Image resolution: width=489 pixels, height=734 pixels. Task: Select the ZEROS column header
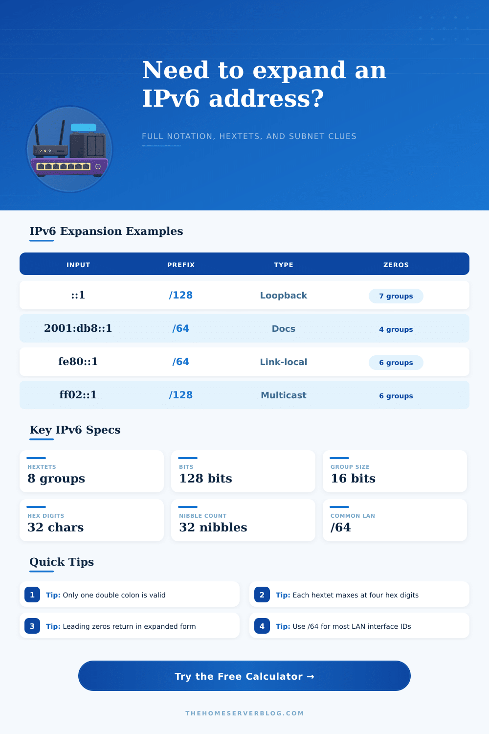click(396, 265)
